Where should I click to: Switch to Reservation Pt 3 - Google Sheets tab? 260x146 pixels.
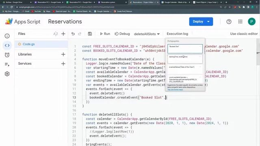point(81,2)
